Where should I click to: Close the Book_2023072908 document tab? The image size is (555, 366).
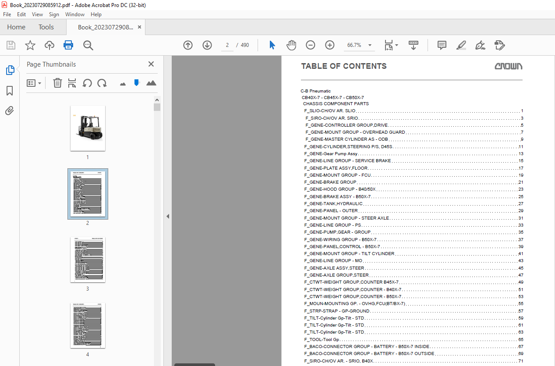139,27
